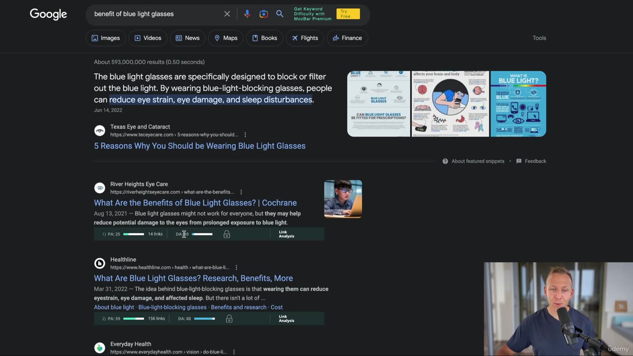Click the About featured snippets question icon
This screenshot has width=633, height=356.
[x=445, y=161]
